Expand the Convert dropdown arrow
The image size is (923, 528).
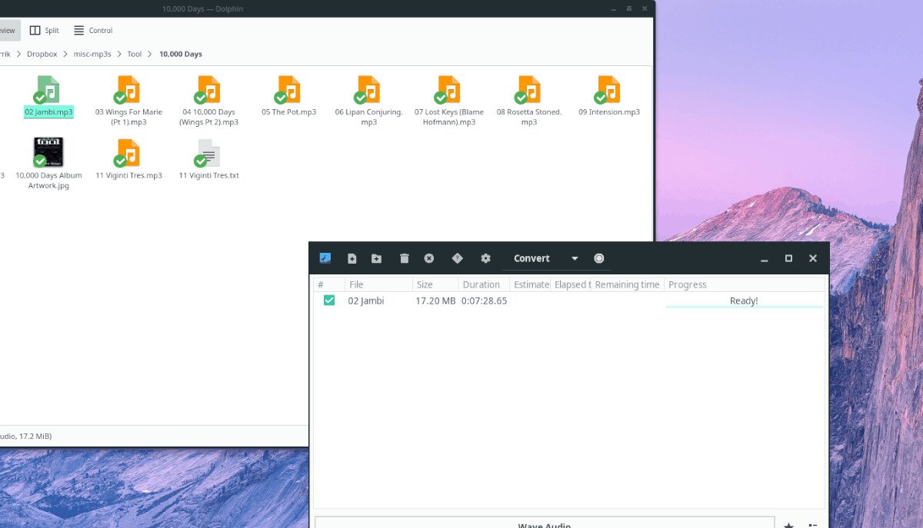(575, 259)
